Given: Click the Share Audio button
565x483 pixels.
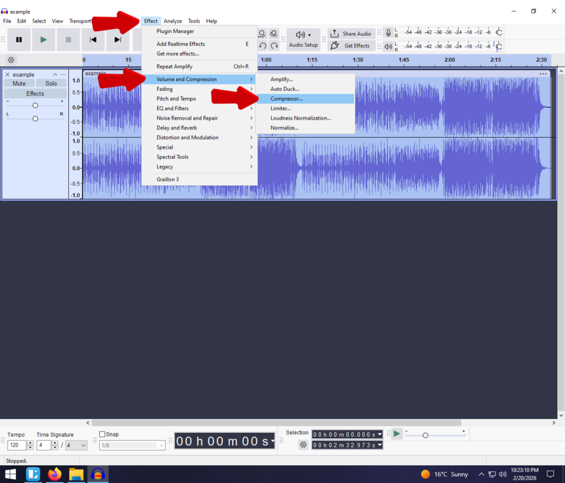Looking at the screenshot, I should 351,34.
